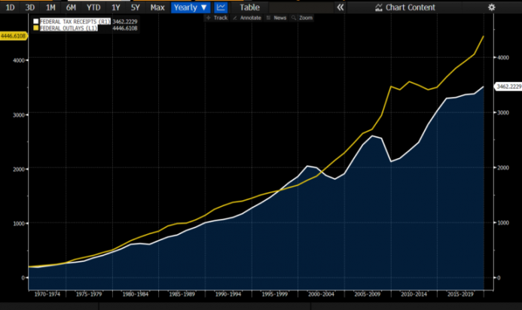Select the 1D time range
This screenshot has width=522, height=310.
click(10, 8)
